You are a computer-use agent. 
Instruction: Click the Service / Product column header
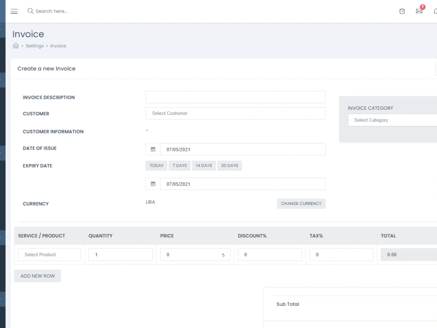[42, 236]
